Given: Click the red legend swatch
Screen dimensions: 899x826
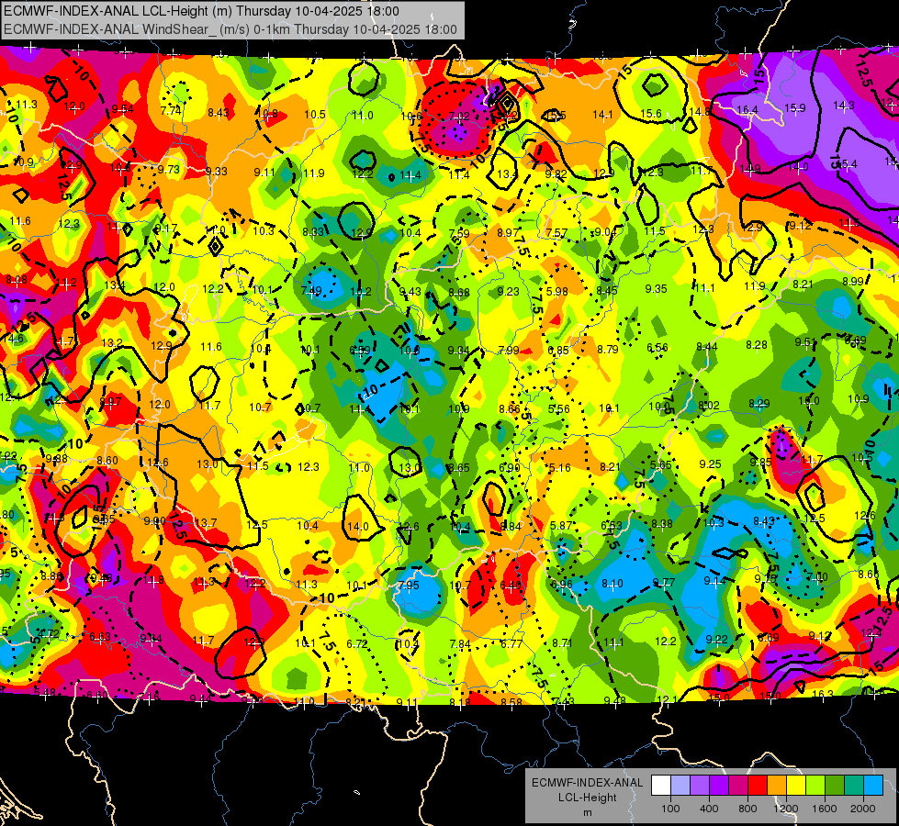Looking at the screenshot, I should (758, 786).
